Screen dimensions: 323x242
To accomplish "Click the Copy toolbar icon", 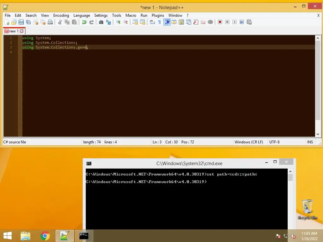I will point(67,22).
